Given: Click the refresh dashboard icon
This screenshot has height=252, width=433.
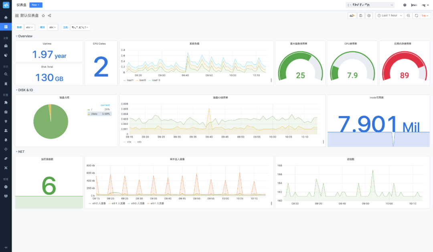Looking at the screenshot, I should (x=417, y=16).
